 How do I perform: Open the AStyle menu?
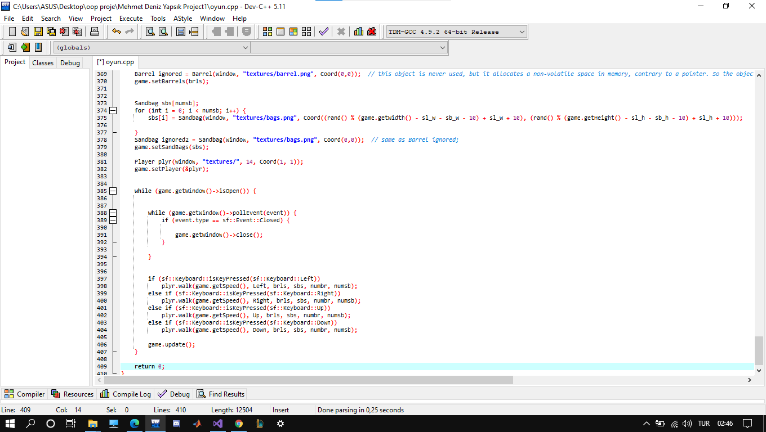coord(182,18)
